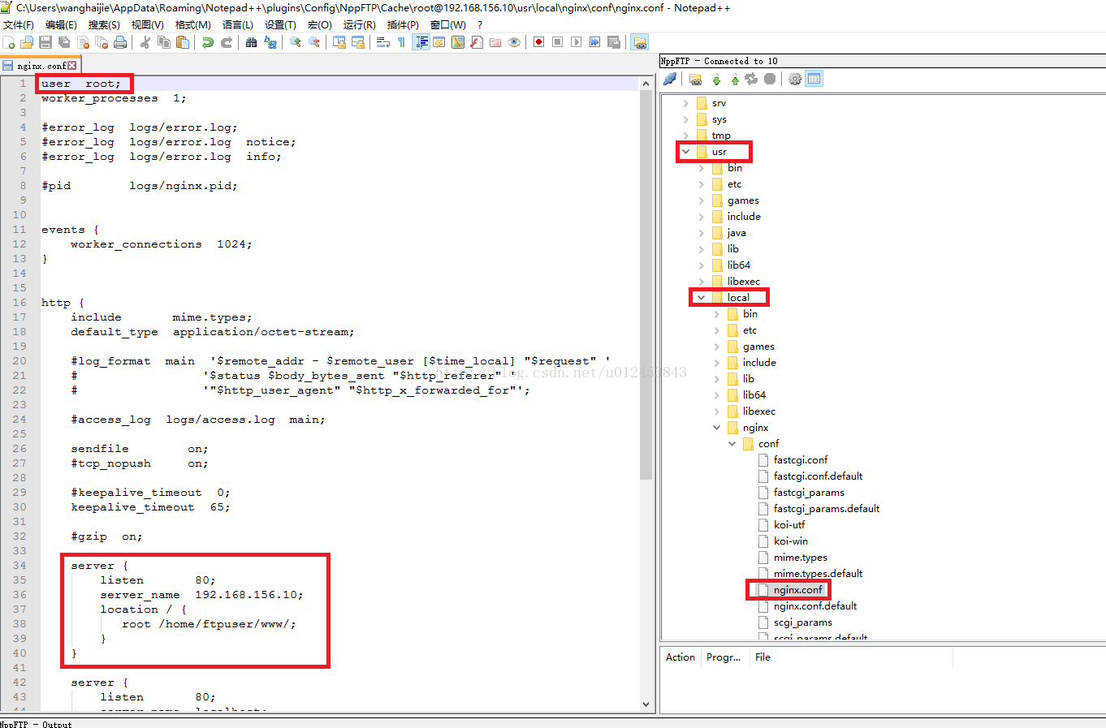Toggle the NppFTP messages window button
Viewport: 1106px width, 728px height.
click(x=814, y=79)
